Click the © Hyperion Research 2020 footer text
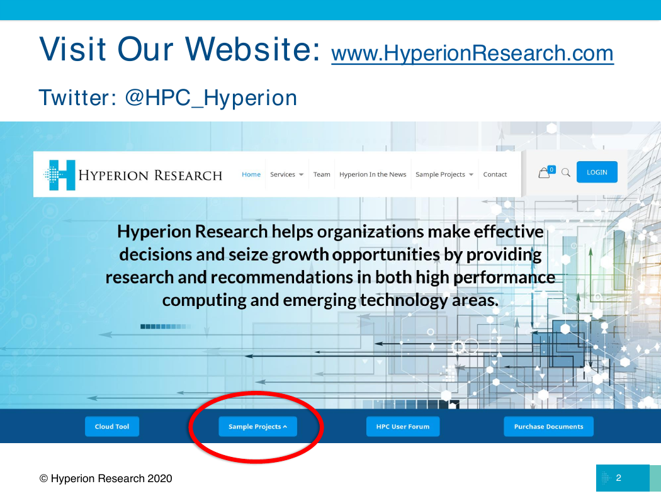661x496 pixels. click(106, 478)
